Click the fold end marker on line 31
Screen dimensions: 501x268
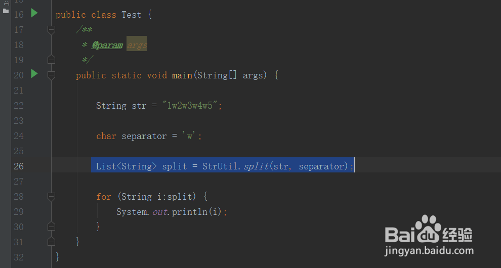(51, 242)
